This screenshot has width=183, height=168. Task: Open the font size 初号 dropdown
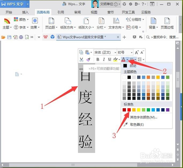click(132, 52)
